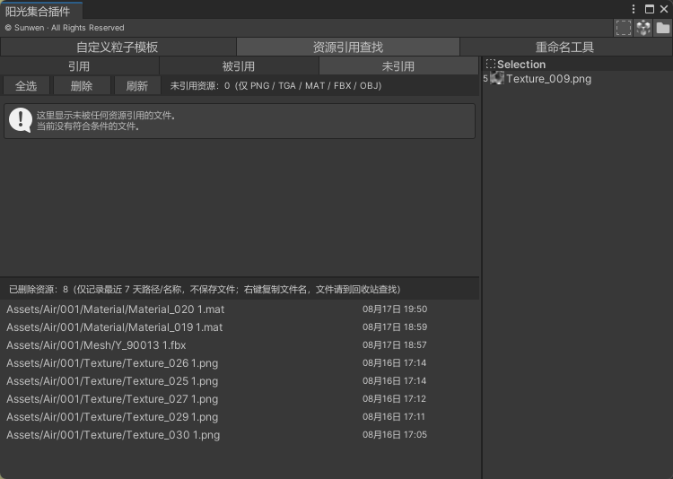Click the prefab cube toolbar icon
Viewport: 673px width, 479px height.
point(643,28)
